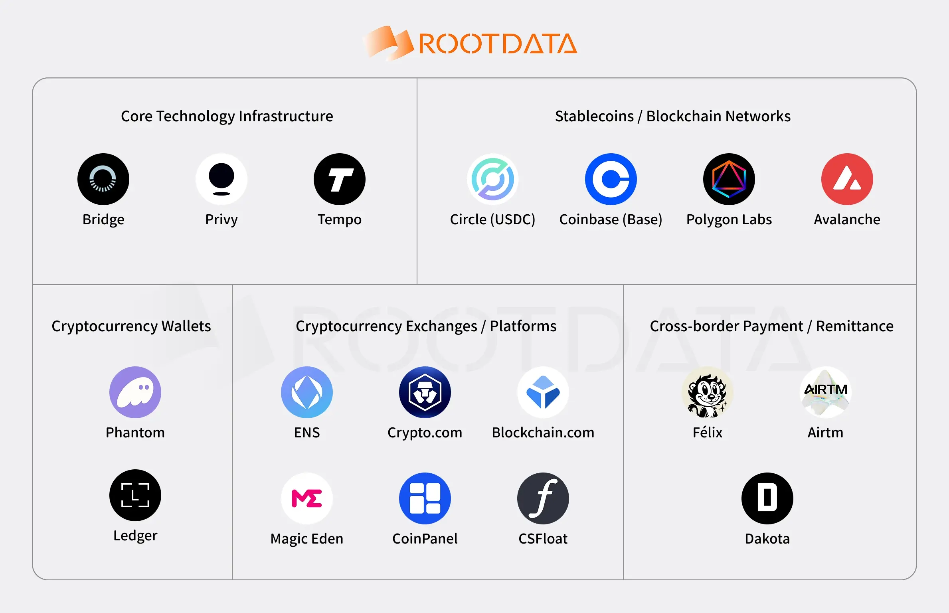The height and width of the screenshot is (613, 949).
Task: Click the Core Technology Infrastructure heading
Action: pyautogui.click(x=227, y=116)
